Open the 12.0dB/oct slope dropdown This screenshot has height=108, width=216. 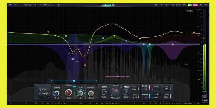[x=91, y=88]
